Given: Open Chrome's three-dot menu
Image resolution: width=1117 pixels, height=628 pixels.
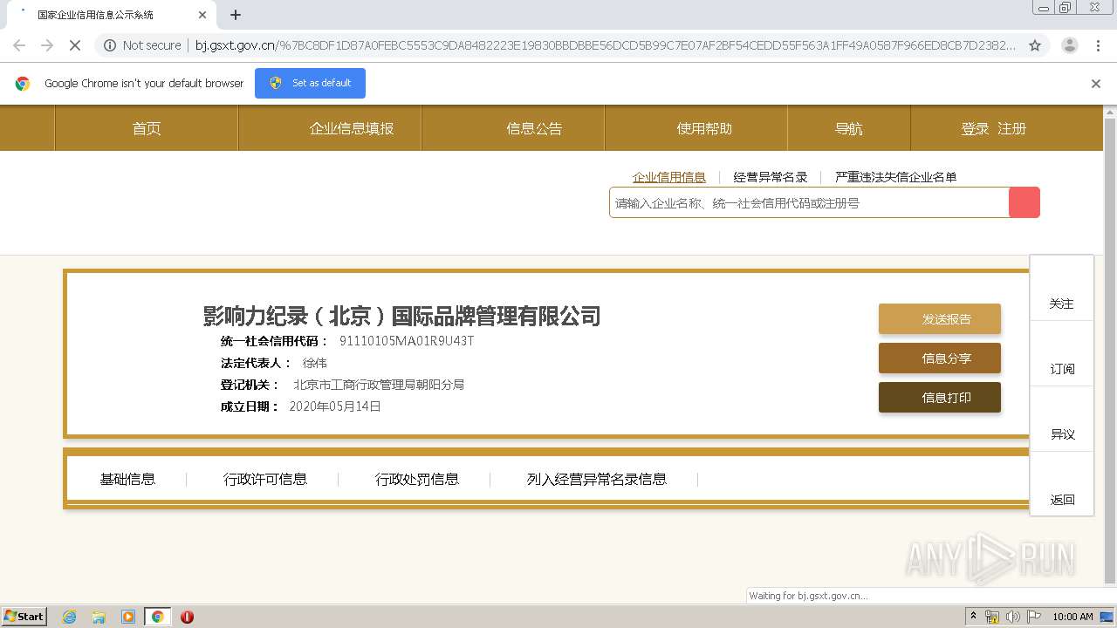Looking at the screenshot, I should click(x=1099, y=45).
